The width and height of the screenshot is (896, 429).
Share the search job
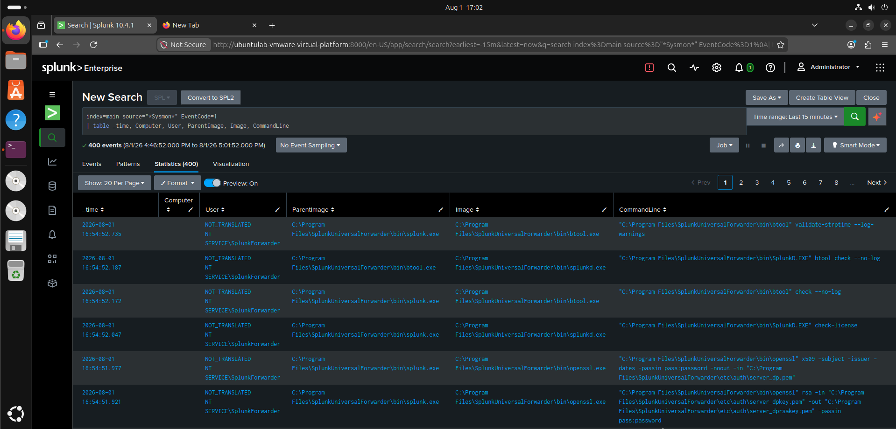[782, 145]
